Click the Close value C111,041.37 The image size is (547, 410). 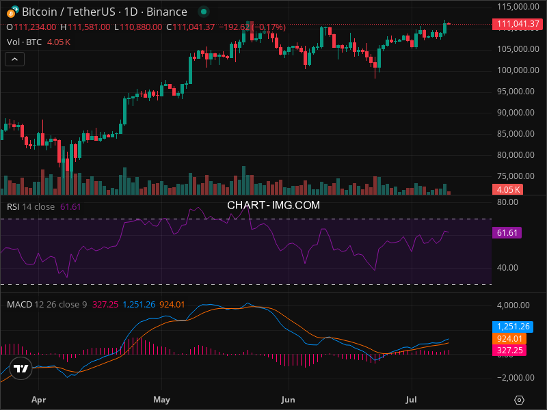coord(191,27)
